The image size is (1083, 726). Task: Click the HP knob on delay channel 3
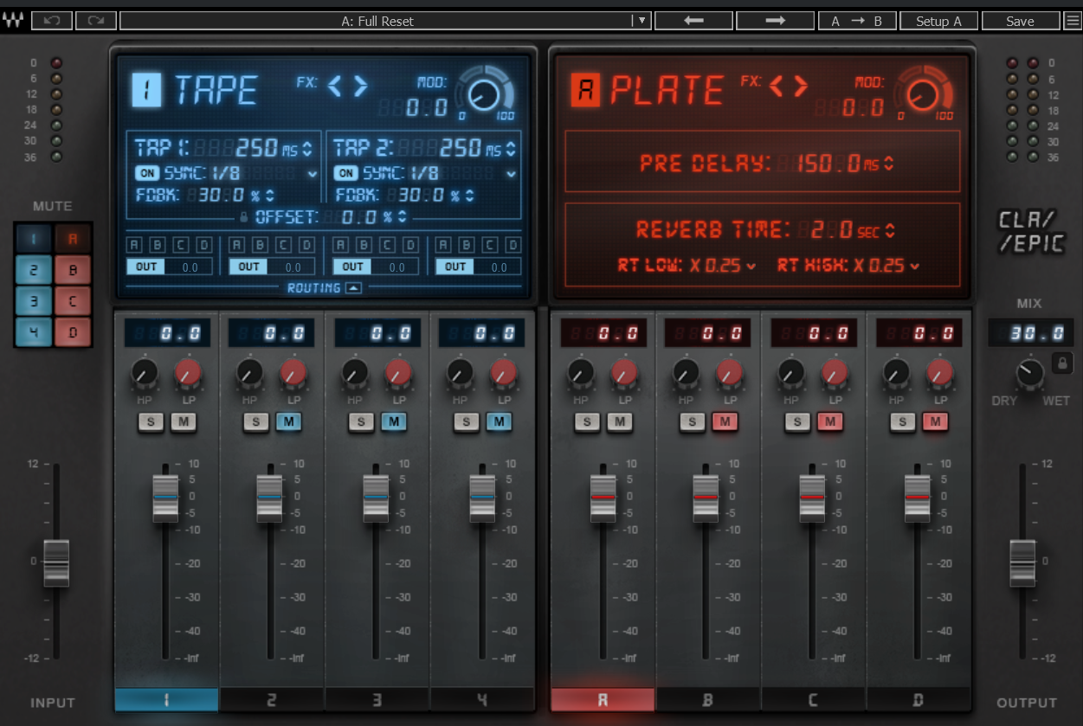(356, 374)
